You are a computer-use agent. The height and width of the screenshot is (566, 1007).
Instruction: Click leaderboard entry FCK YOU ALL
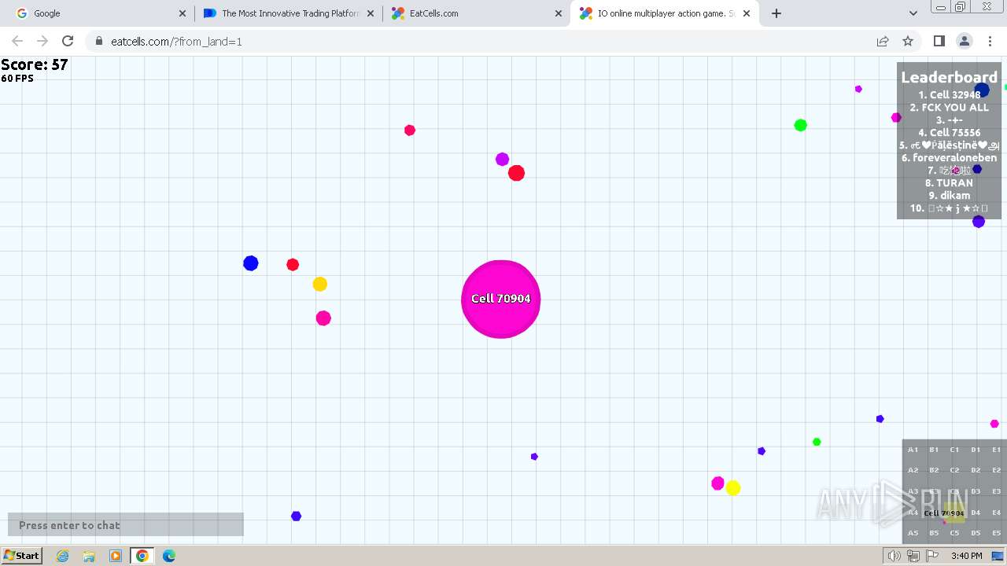[x=949, y=108]
